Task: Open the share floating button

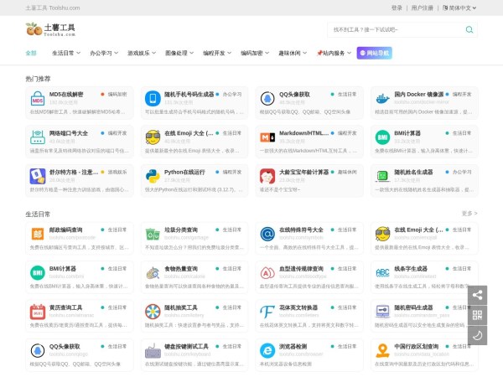Action: coord(476,295)
